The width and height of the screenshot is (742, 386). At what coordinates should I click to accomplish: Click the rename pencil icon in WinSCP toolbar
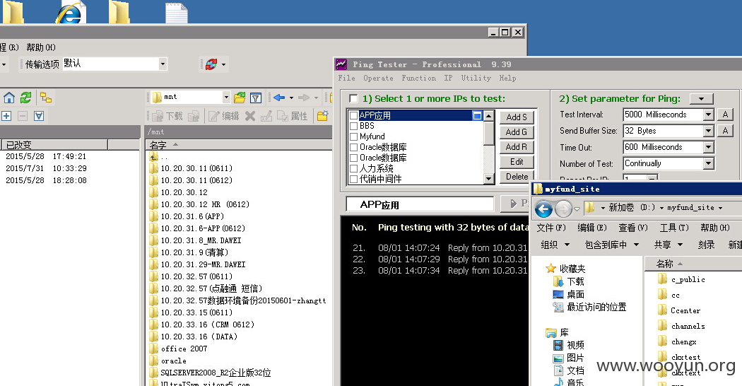[x=266, y=116]
